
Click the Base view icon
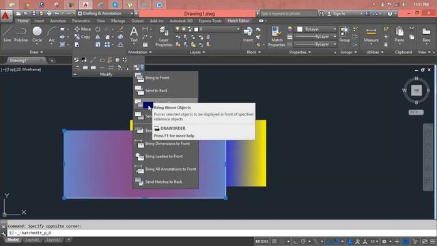tap(426, 34)
